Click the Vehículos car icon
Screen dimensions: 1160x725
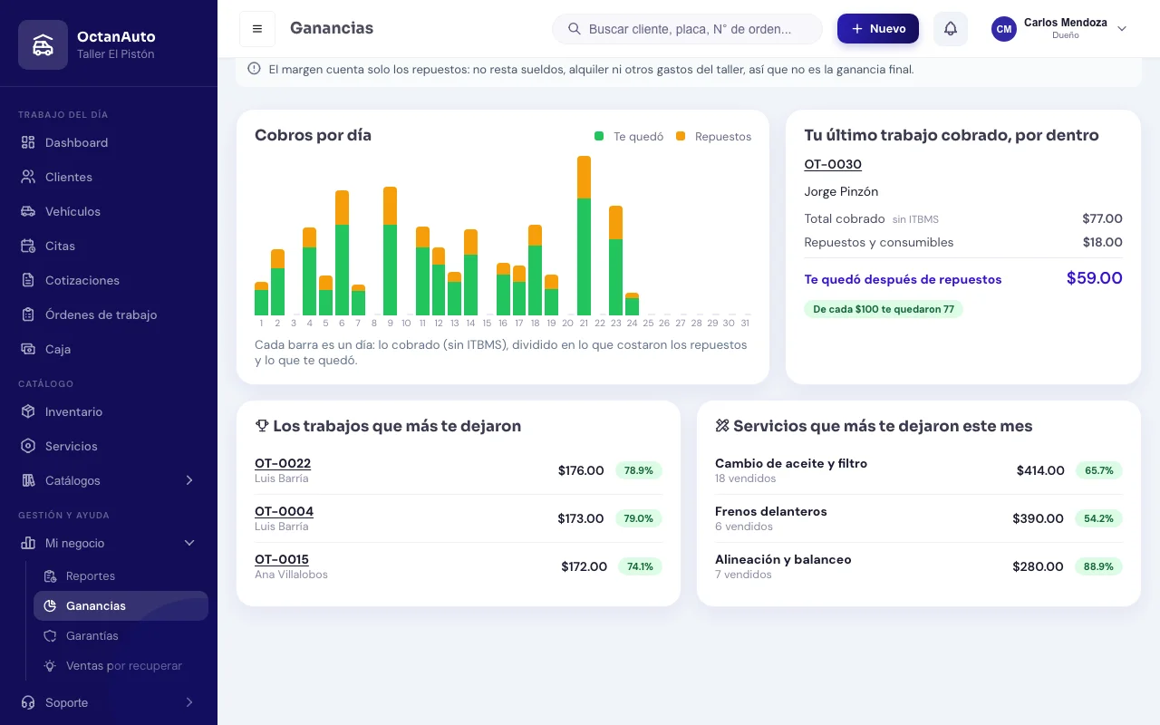(28, 211)
